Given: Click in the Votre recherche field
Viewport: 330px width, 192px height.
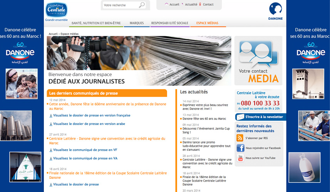Looking at the screenshot, I should 121,5.
